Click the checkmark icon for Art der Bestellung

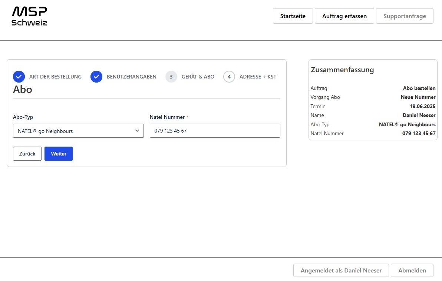[x=19, y=77]
